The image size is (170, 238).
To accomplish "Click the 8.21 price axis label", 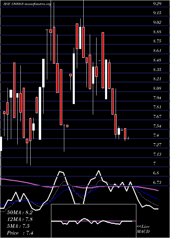I will pyautogui.click(x=157, y=79).
